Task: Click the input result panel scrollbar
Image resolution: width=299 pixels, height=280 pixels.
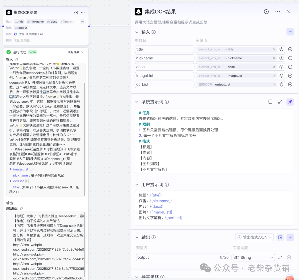Action: coord(84,139)
